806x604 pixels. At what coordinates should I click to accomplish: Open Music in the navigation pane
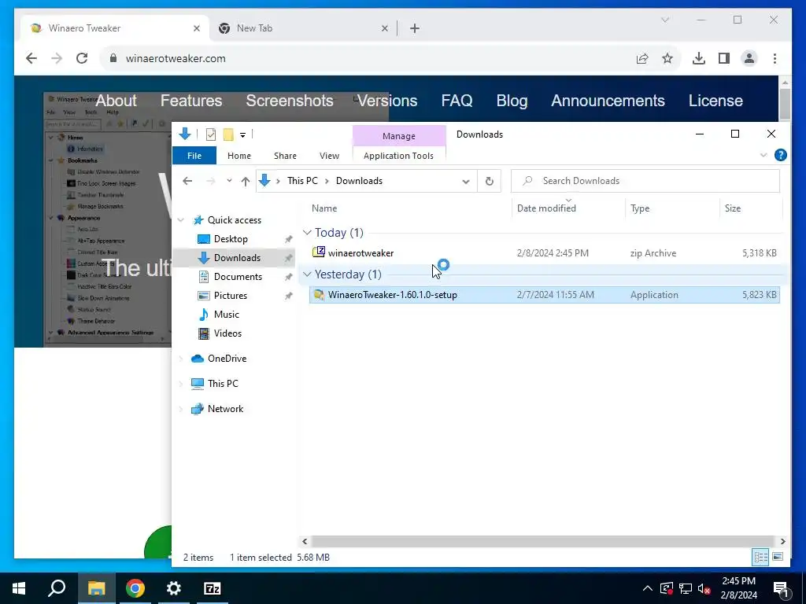coord(226,315)
